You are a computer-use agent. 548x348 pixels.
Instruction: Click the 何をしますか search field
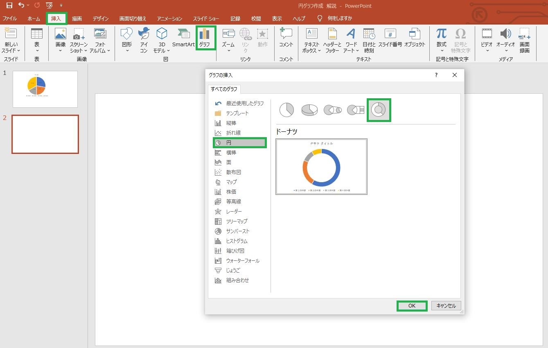(x=340, y=18)
